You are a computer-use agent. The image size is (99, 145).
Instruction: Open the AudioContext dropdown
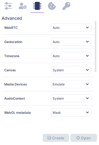click(71, 98)
